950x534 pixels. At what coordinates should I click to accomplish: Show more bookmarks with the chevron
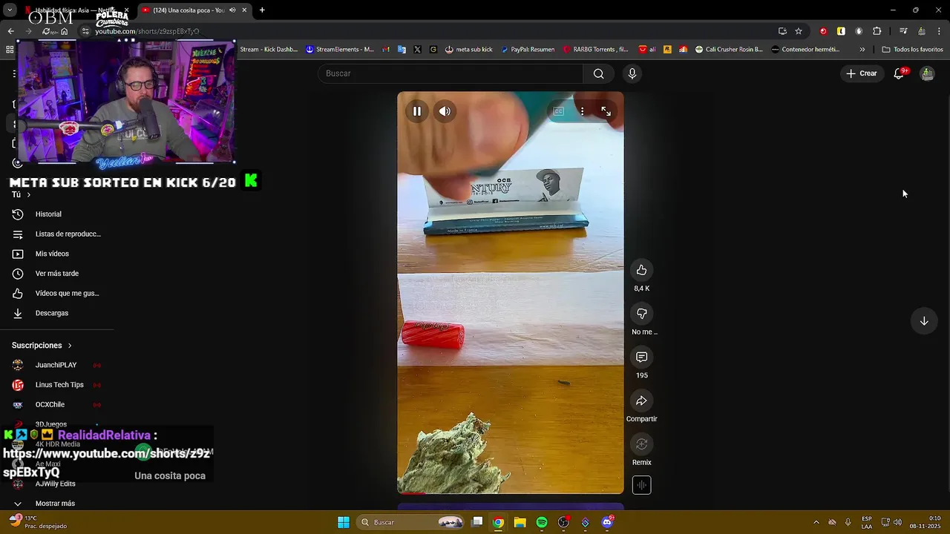tap(862, 50)
